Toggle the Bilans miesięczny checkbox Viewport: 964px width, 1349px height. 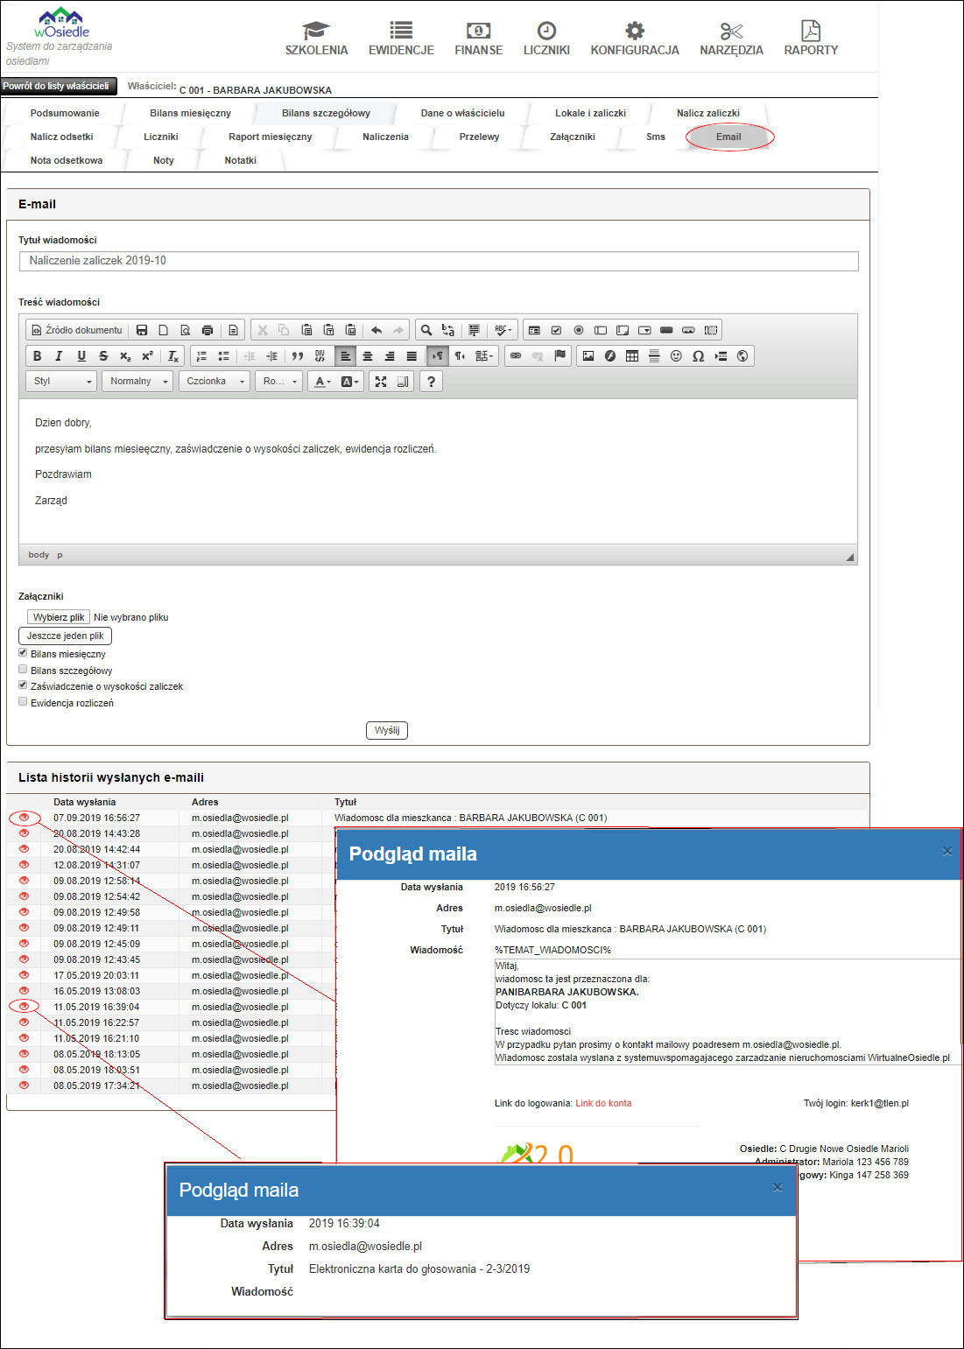(23, 653)
